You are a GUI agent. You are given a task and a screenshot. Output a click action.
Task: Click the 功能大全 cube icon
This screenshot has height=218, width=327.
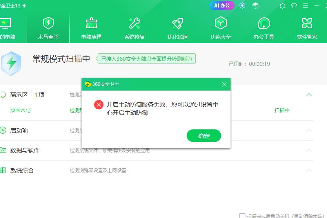pos(221,23)
